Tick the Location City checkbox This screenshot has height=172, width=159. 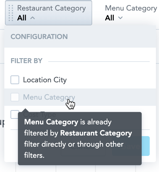coord(15,80)
